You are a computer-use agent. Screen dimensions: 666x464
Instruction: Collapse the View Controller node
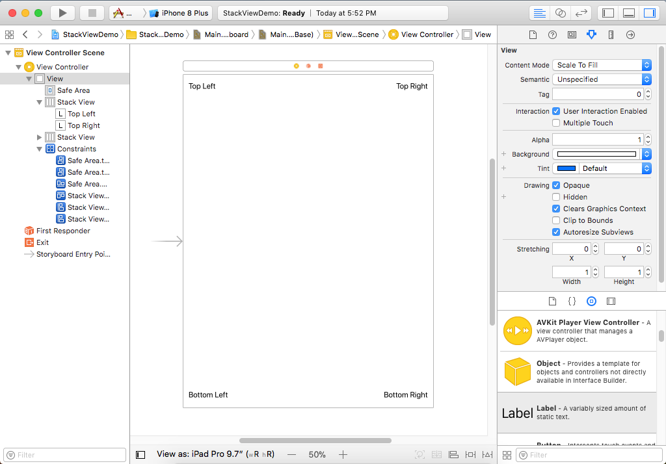click(19, 67)
